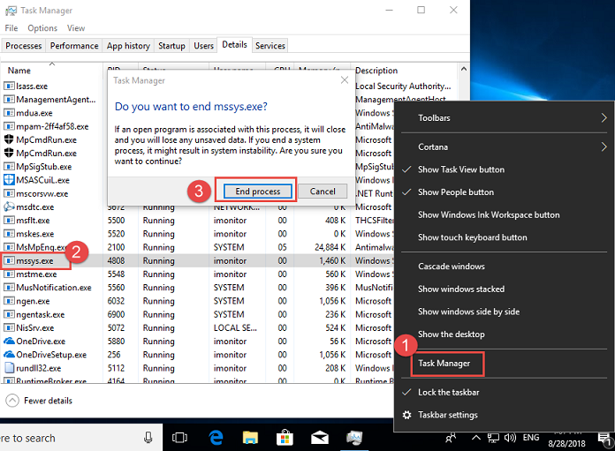Click the MSASCuiL.exe Defender icon

tap(9, 180)
